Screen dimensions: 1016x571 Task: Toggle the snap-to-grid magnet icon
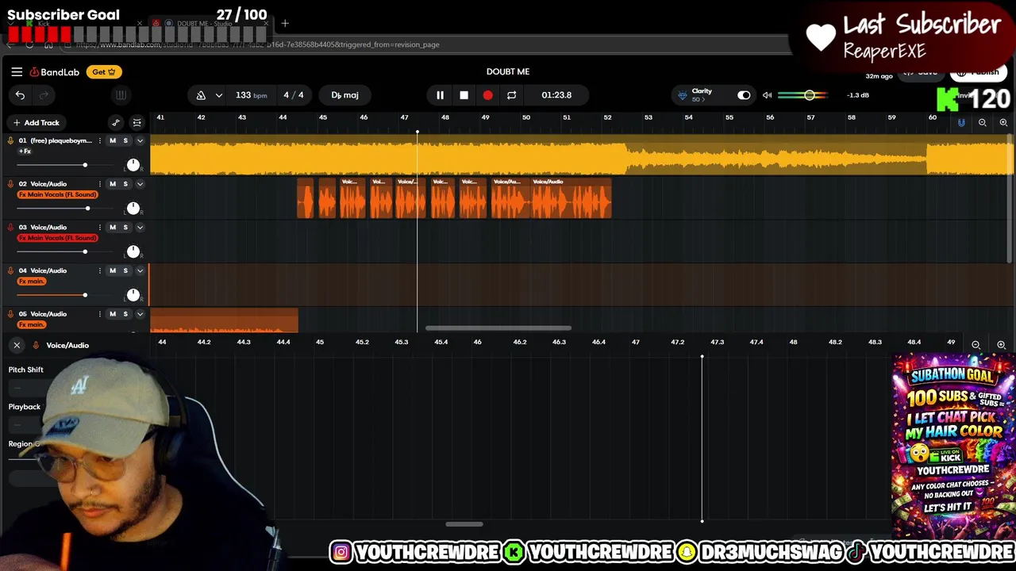tap(961, 123)
